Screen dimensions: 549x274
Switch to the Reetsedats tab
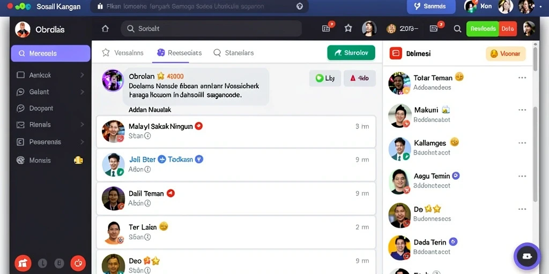tap(179, 53)
